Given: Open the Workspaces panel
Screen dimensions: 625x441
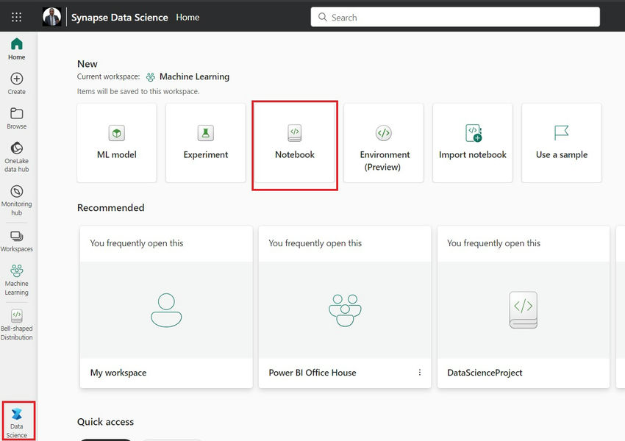Looking at the screenshot, I should [x=17, y=241].
